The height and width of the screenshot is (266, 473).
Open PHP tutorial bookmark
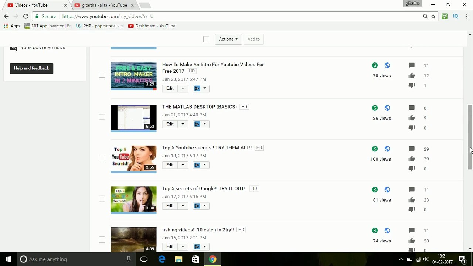tap(99, 26)
